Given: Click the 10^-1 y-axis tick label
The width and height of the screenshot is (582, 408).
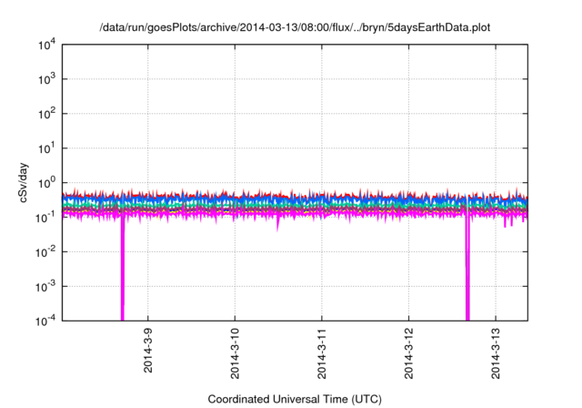Looking at the screenshot, I should click(x=46, y=218).
